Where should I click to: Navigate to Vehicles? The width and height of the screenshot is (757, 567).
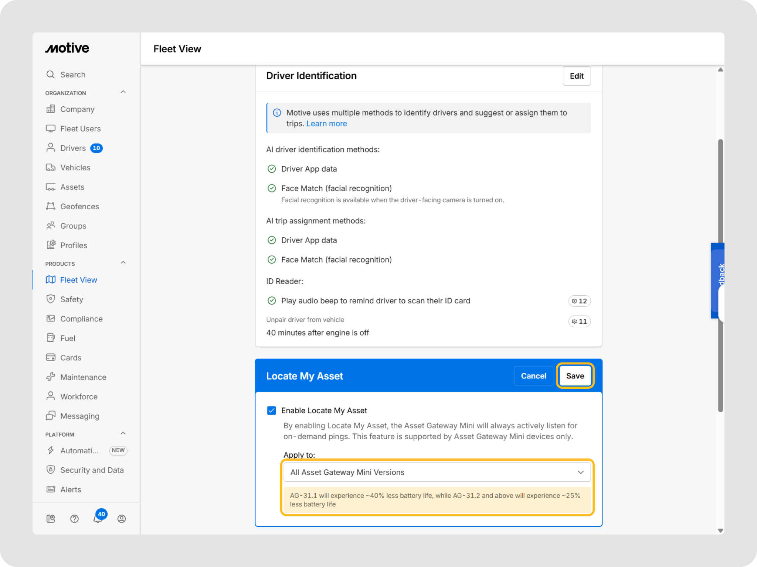pyautogui.click(x=75, y=168)
